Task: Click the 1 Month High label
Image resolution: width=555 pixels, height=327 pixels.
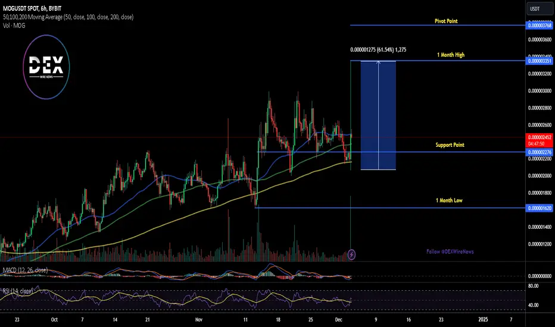Action: [451, 55]
